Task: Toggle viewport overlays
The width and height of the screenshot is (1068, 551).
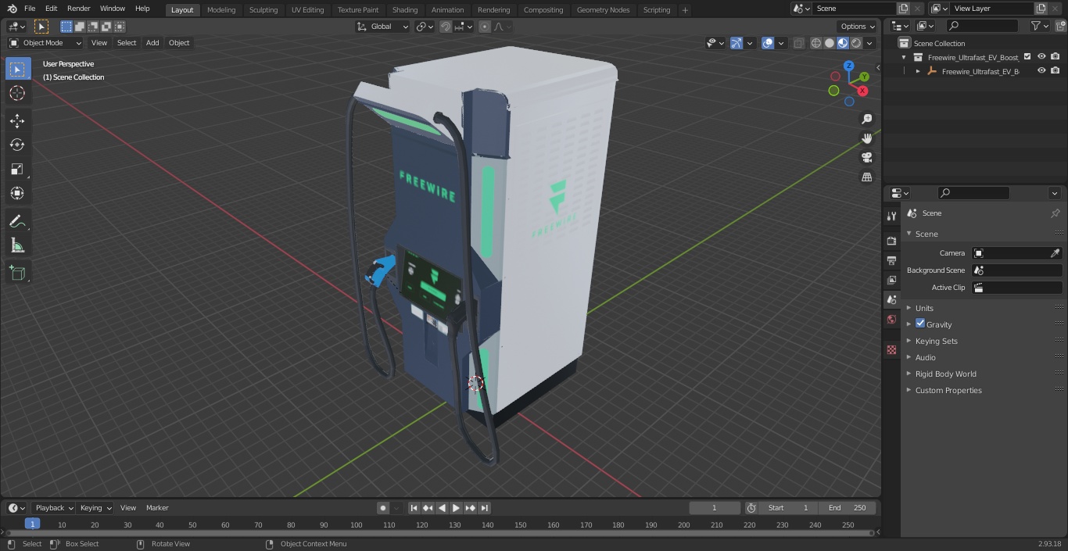Action: (x=768, y=43)
